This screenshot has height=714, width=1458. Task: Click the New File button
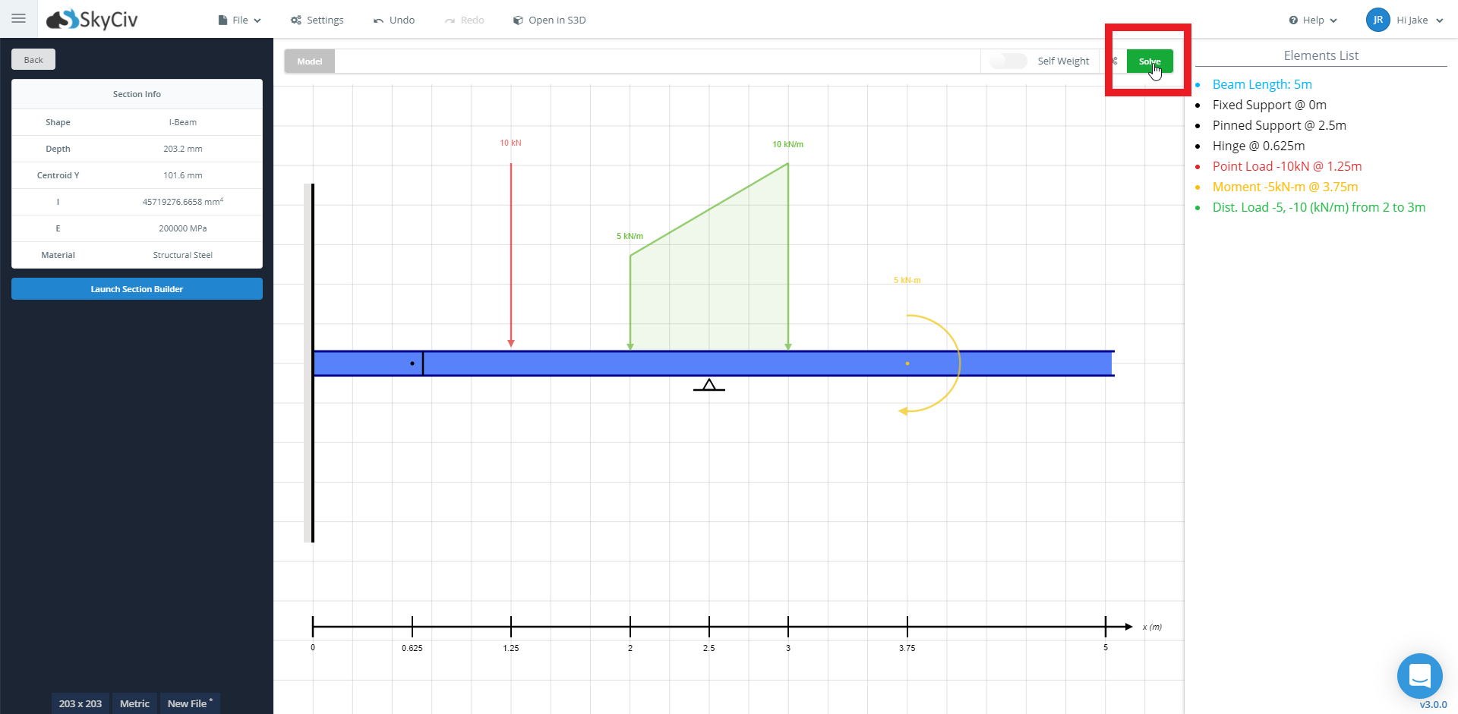(190, 703)
